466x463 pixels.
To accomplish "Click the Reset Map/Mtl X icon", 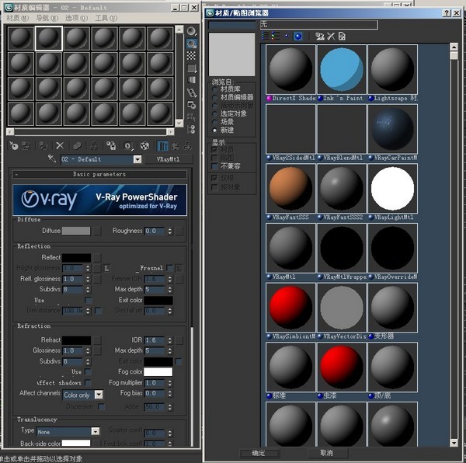I will coord(60,145).
